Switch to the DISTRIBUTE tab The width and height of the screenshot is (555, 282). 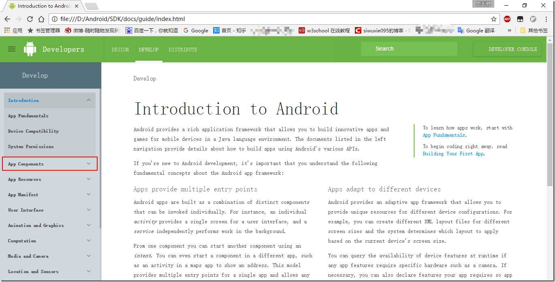coord(183,49)
